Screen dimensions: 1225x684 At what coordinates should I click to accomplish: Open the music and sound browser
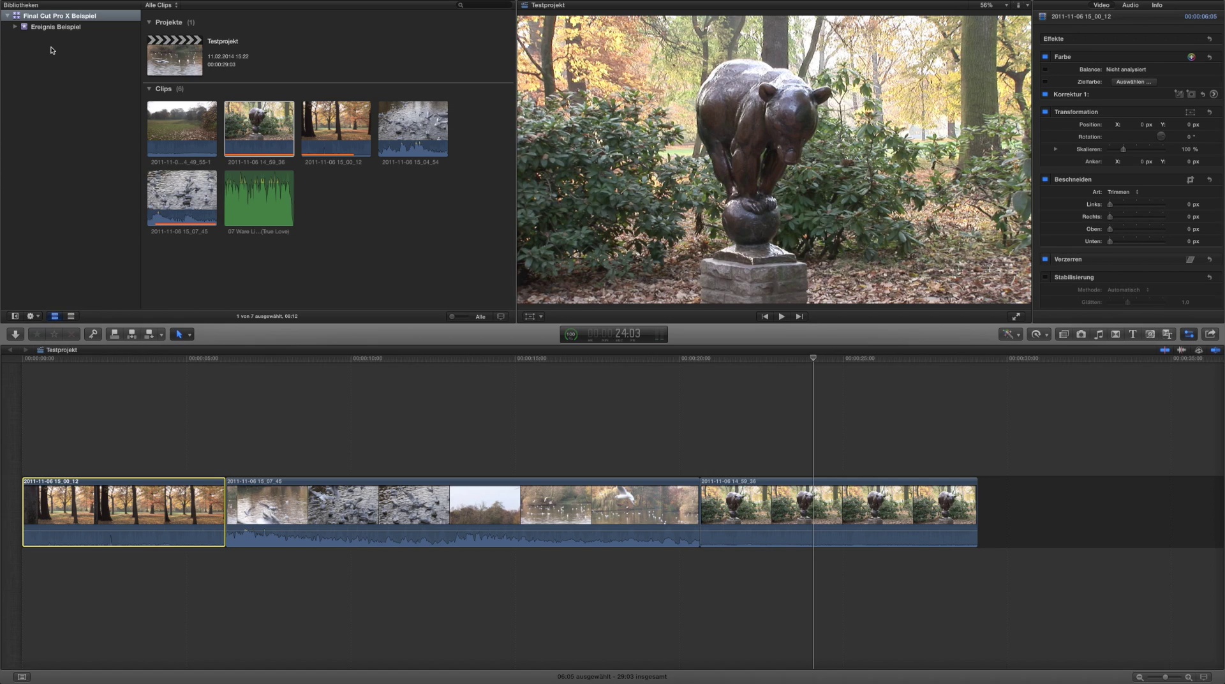point(1098,334)
